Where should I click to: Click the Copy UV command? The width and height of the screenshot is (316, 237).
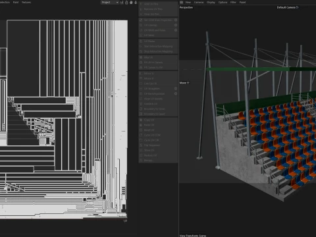158,120
